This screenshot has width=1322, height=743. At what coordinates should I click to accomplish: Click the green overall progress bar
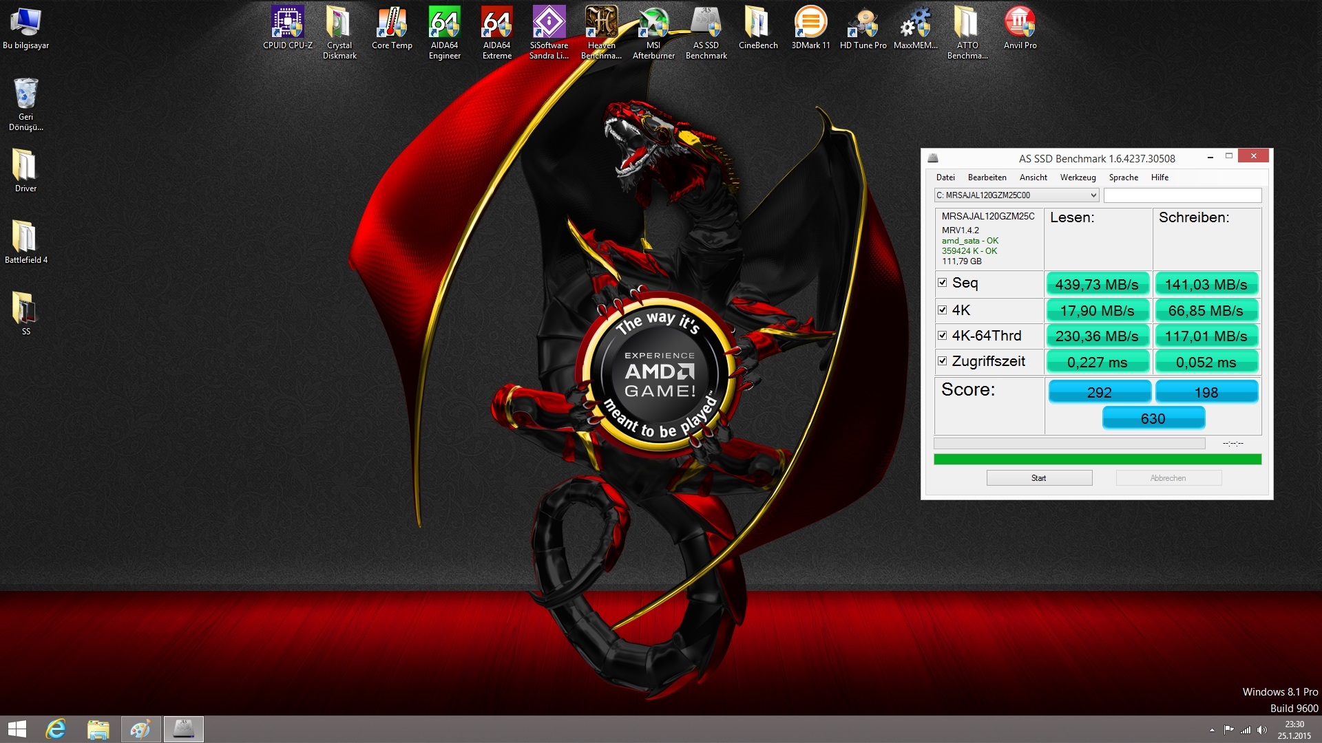(1098, 459)
